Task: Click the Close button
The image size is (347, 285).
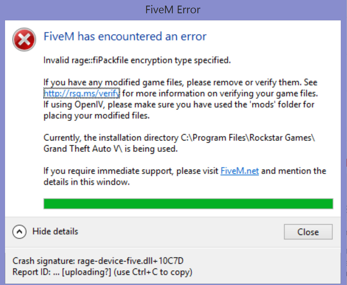Action: coord(308,232)
